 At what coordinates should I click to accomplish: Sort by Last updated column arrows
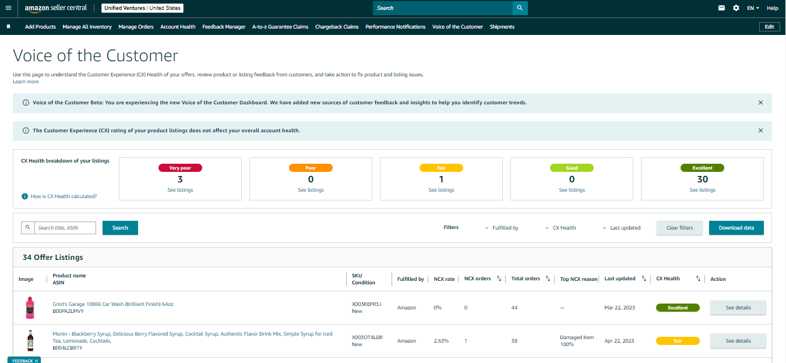[x=644, y=279]
